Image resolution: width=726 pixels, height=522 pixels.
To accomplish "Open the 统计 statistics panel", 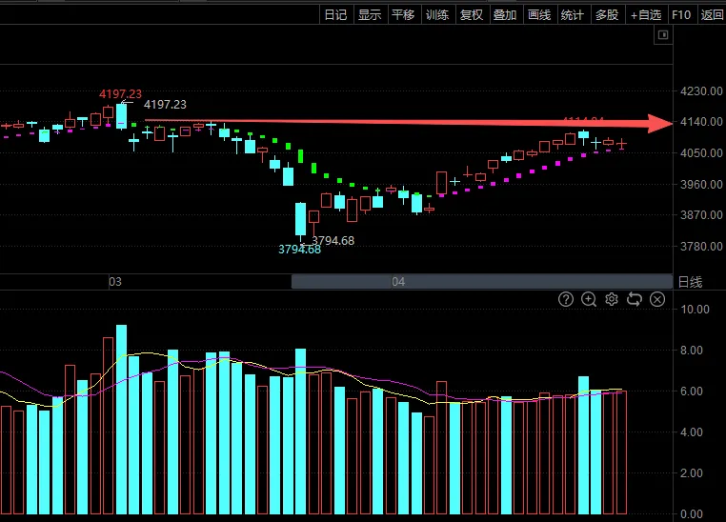I will 574,15.
